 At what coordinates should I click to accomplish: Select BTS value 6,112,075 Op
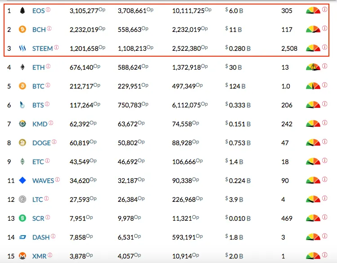pyautogui.click(x=190, y=105)
